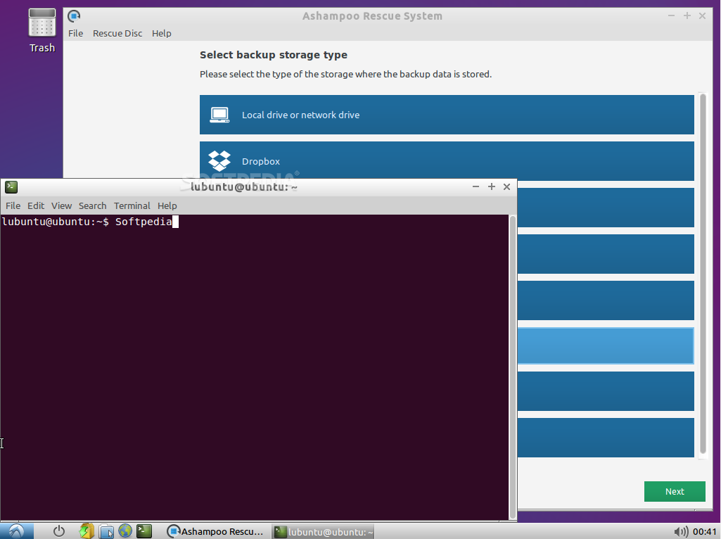Maximize the Ashampoo Rescue System window
Image resolution: width=721 pixels, height=539 pixels.
tap(687, 15)
